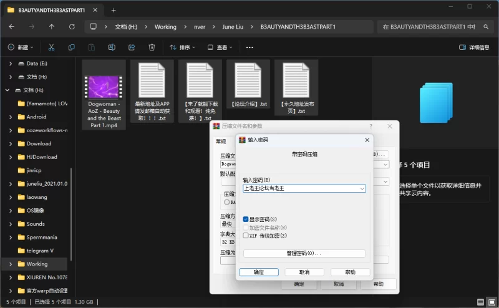
Task: Go up one folder with Up arrow
Action: point(52,27)
